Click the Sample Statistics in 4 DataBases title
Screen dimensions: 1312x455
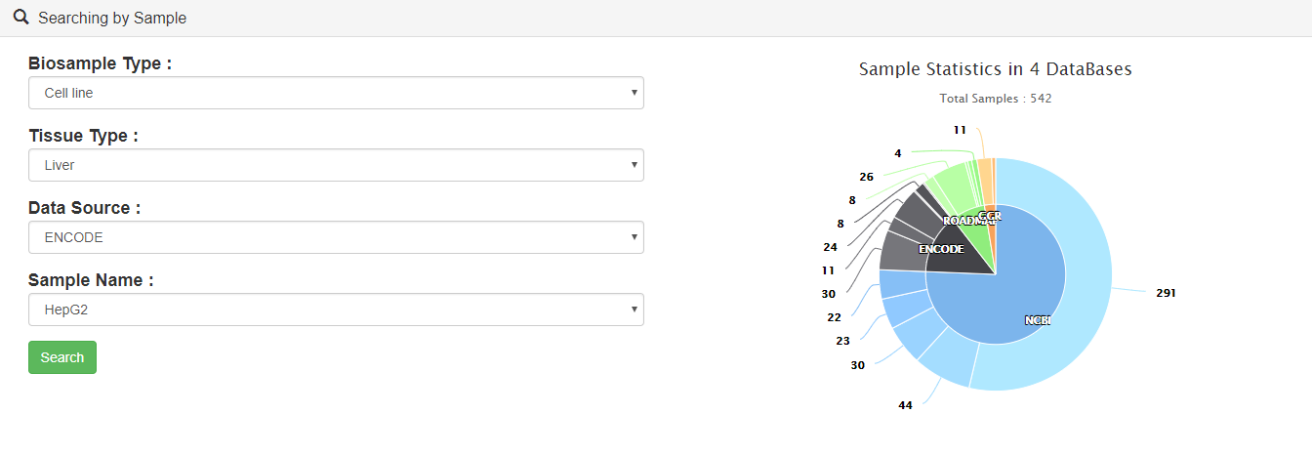[x=996, y=69]
